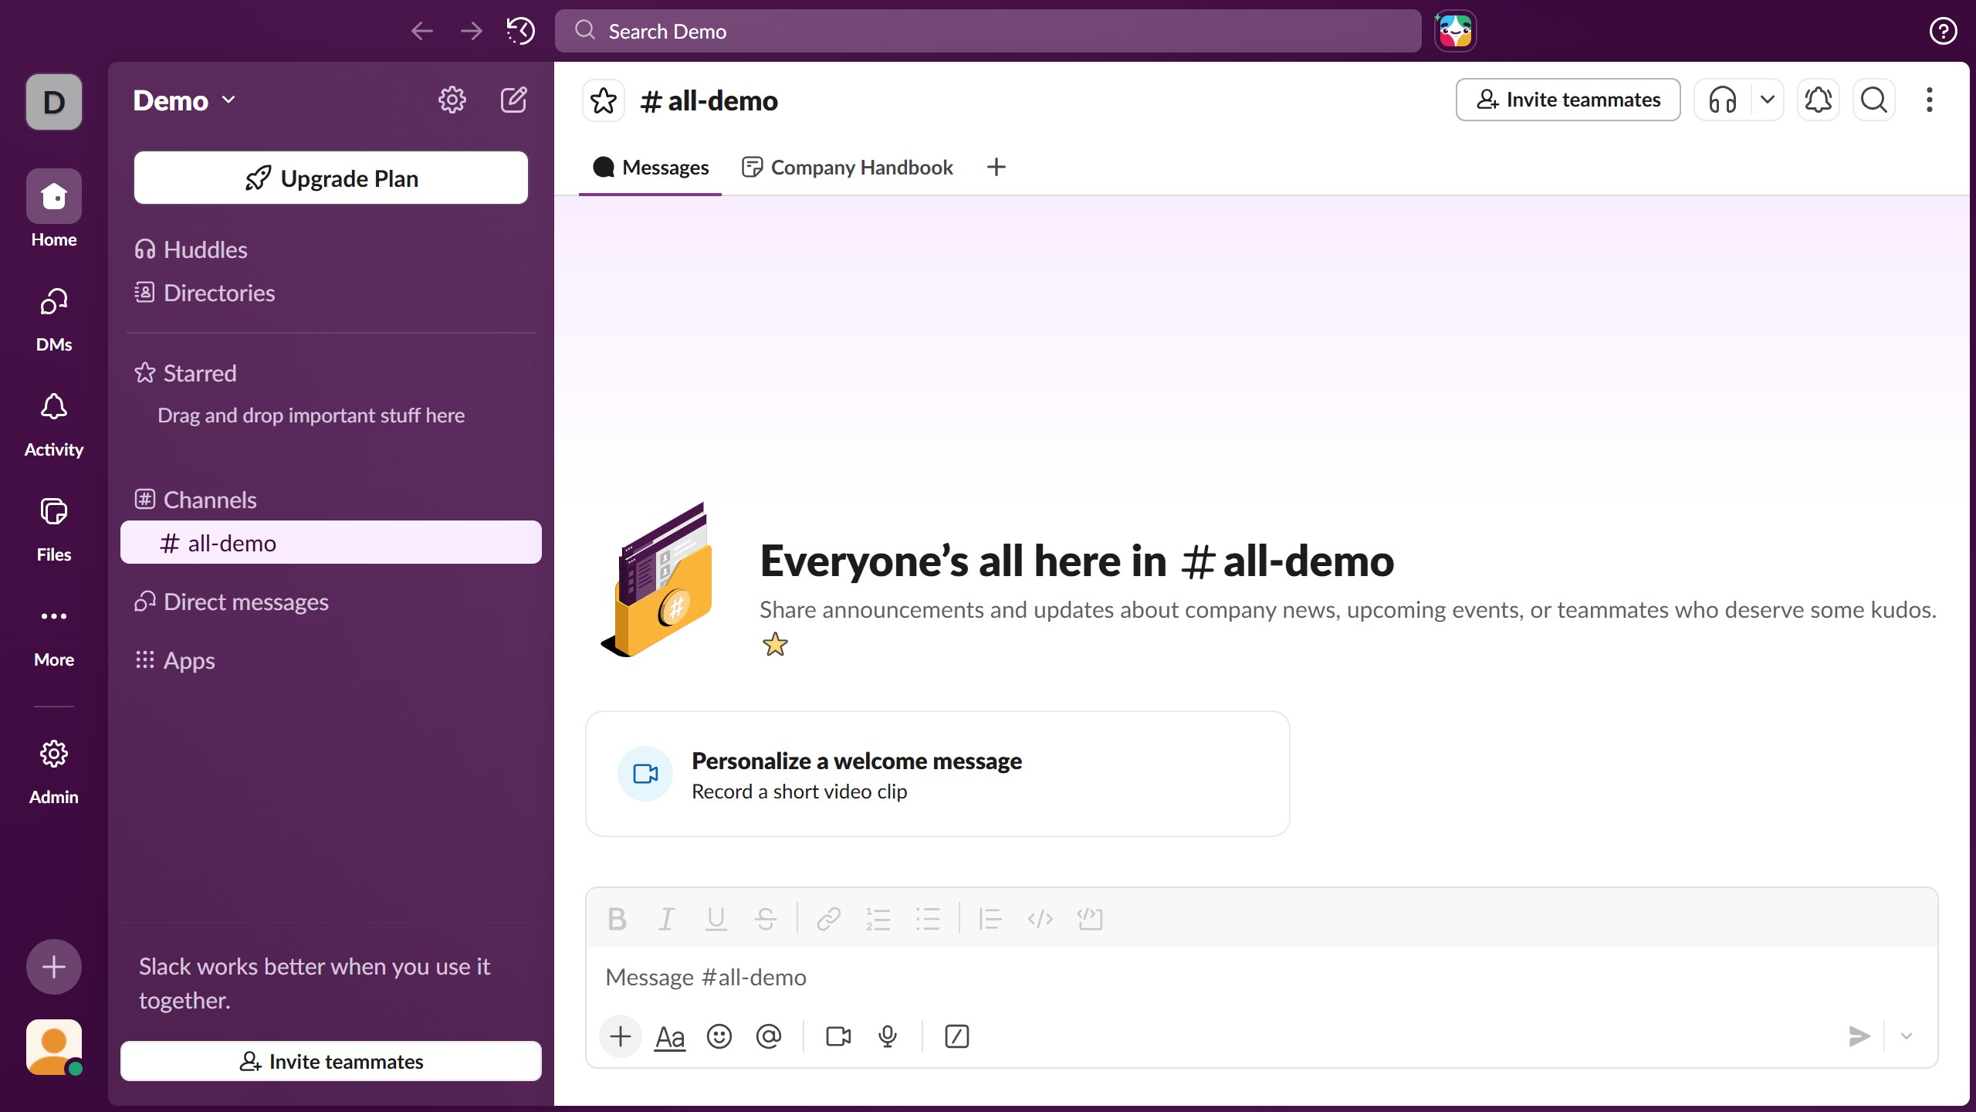Click the Search Demo field
This screenshot has height=1112, width=1976.
pos(988,31)
